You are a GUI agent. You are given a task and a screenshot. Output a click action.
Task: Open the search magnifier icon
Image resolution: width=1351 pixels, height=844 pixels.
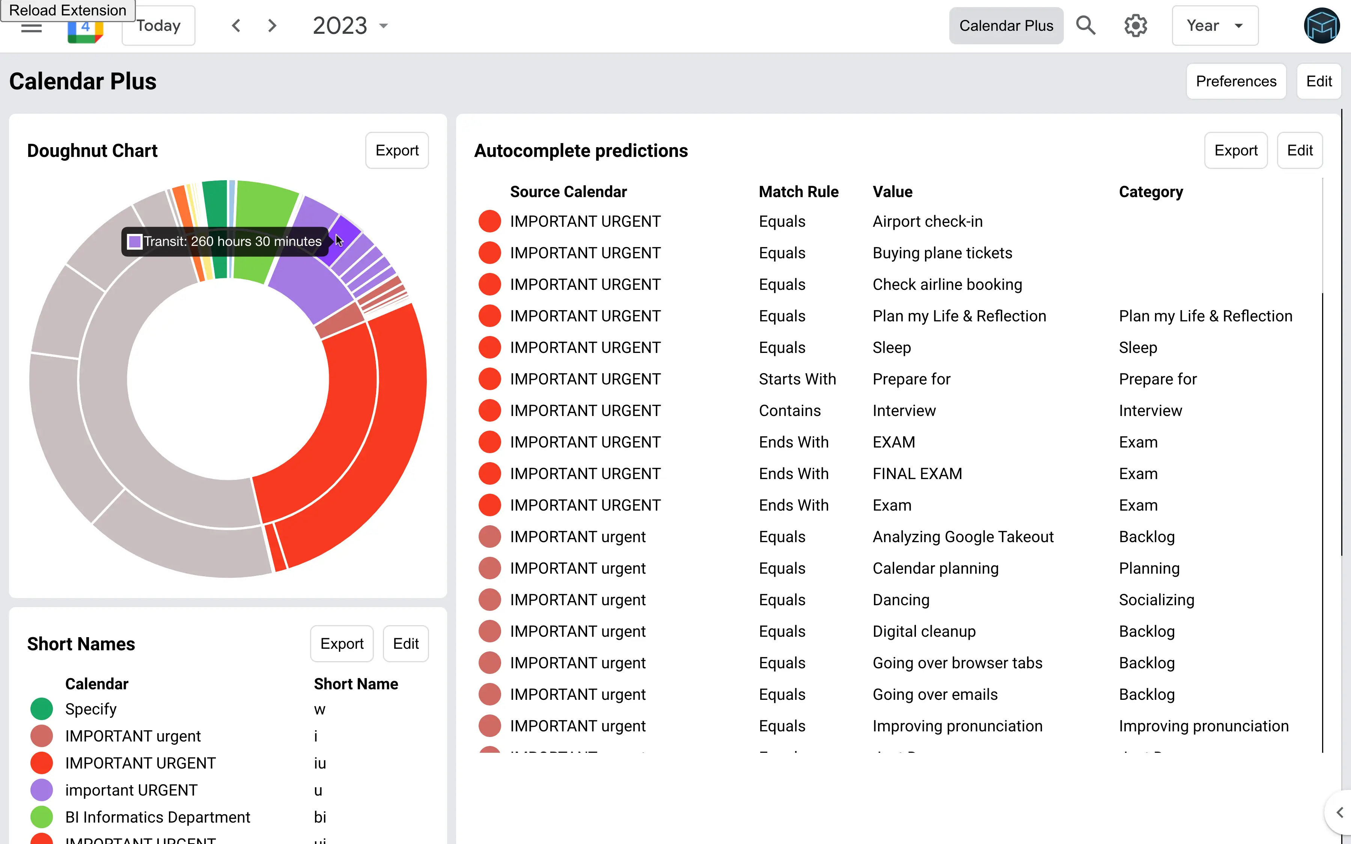pos(1085,26)
